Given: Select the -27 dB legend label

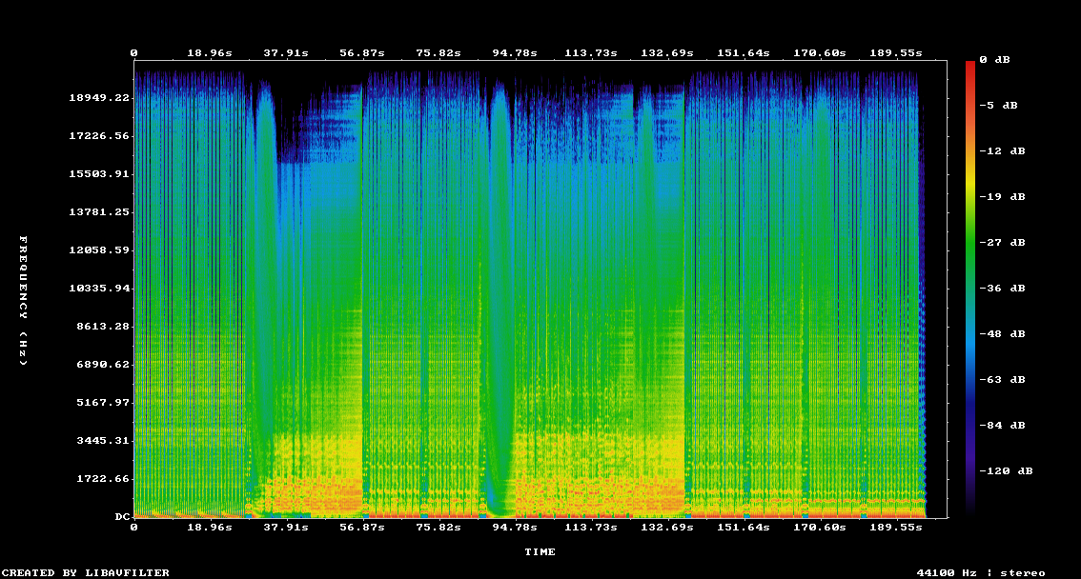Looking at the screenshot, I should (1006, 243).
